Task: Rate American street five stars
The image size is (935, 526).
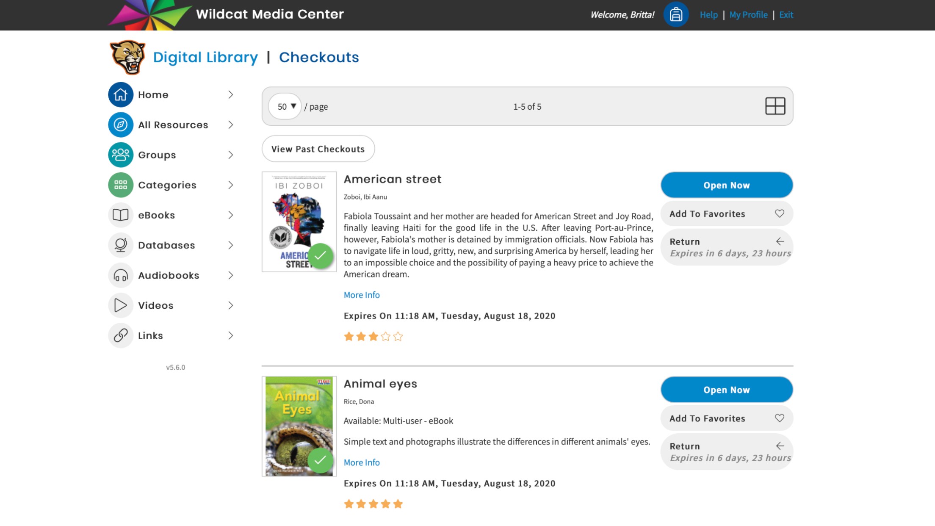Action: (x=398, y=337)
